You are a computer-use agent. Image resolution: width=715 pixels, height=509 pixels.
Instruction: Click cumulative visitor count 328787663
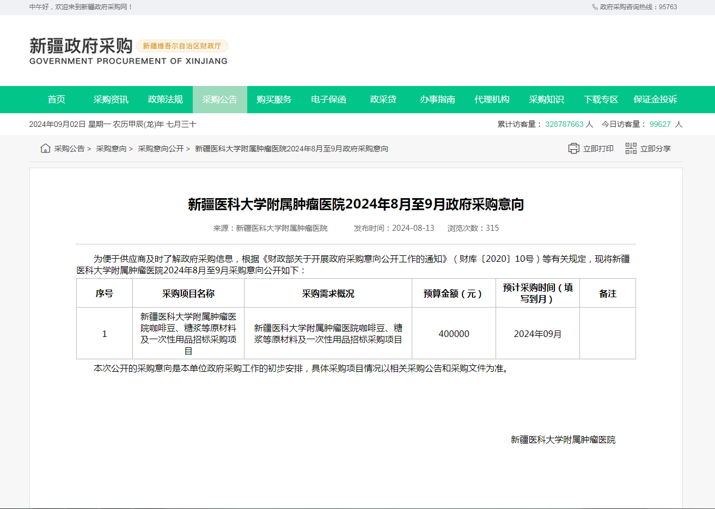pyautogui.click(x=564, y=124)
